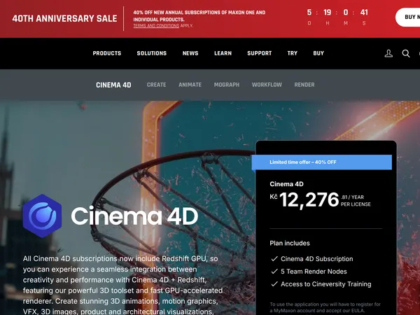Switch to the Cinema 4D subnav tab
This screenshot has height=315, width=420.
tap(113, 85)
